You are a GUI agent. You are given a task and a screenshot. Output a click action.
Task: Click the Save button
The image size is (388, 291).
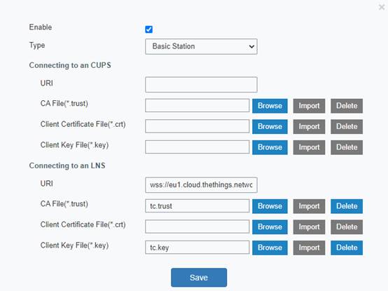click(x=199, y=278)
